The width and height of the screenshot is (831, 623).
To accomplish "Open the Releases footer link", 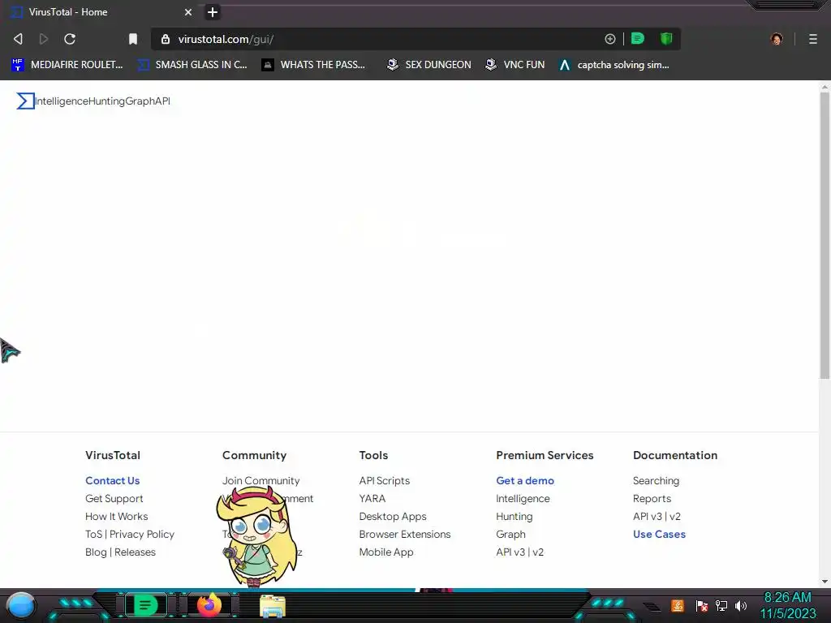I will tap(136, 552).
